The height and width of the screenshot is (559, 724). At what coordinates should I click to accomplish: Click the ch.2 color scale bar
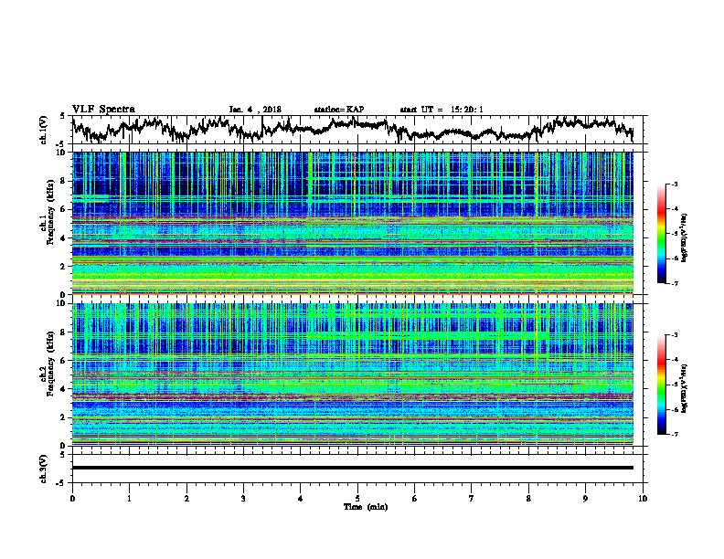pos(661,385)
